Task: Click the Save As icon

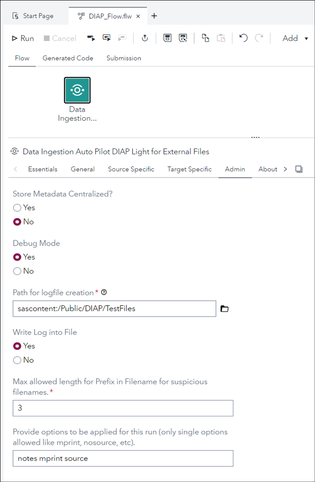Action: click(x=183, y=38)
